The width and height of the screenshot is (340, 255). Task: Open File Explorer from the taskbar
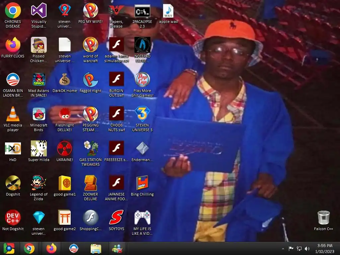96,248
